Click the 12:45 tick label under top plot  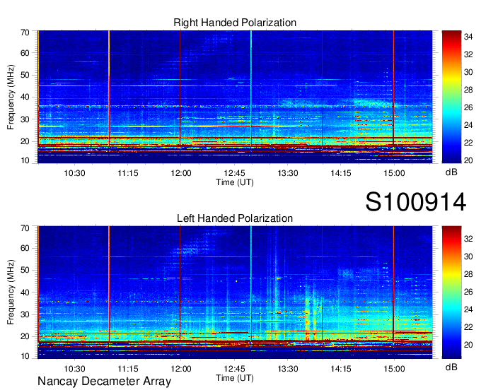coord(234,173)
